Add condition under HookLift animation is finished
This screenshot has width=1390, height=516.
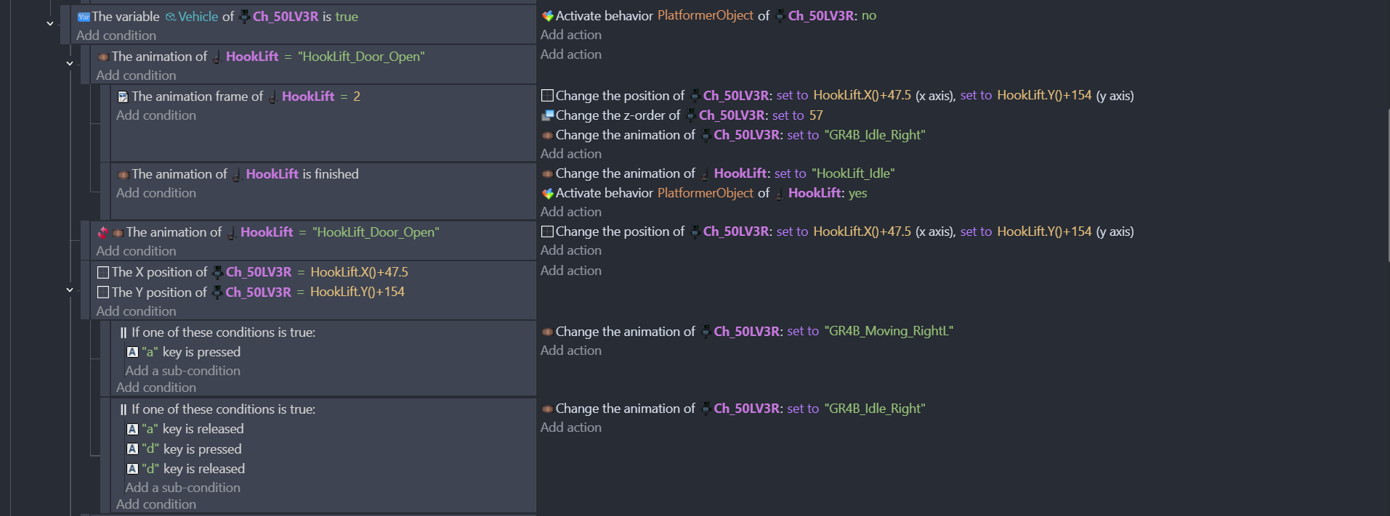[156, 193]
